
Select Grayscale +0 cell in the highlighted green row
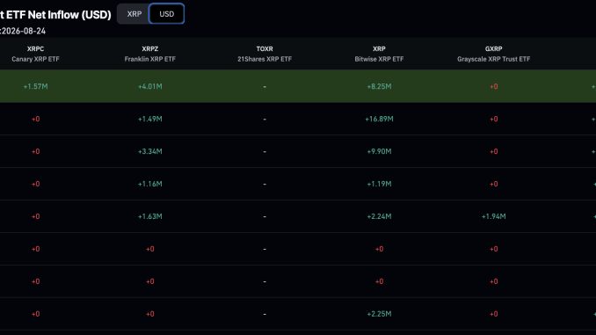click(493, 87)
